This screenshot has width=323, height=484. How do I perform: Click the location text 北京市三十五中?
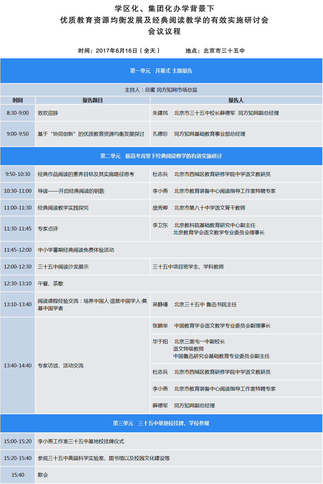tap(224, 51)
